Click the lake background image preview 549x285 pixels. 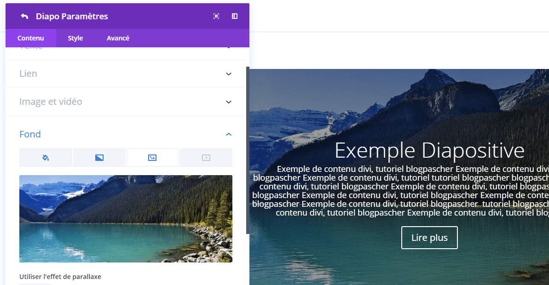coord(126,219)
